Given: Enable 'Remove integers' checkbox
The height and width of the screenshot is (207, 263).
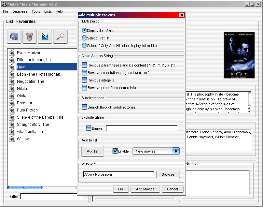Looking at the screenshot, I should click(85, 80).
